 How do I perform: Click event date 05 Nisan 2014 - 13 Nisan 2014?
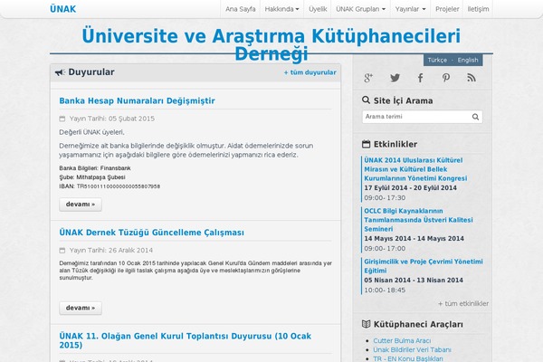coord(414,281)
